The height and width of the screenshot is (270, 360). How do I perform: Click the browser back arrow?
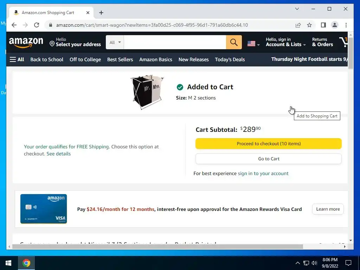[x=14, y=25]
